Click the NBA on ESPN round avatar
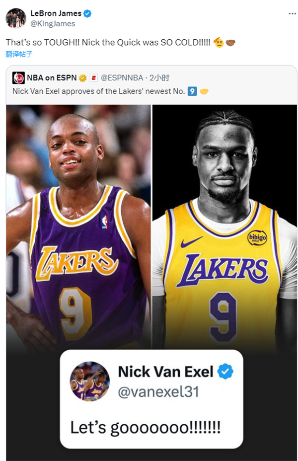 click(x=18, y=77)
